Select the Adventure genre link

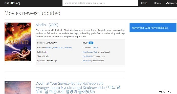click(x=58, y=48)
